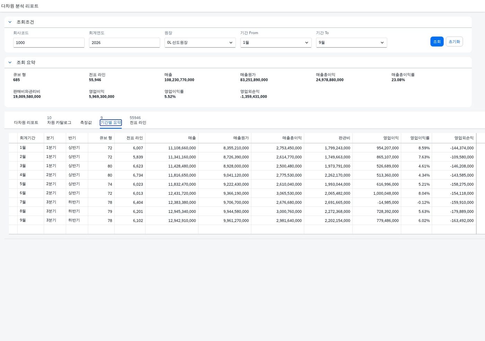Image resolution: width=485 pixels, height=341 pixels.
Task: Select the 7월 row selector cell
Action: coord(13,202)
